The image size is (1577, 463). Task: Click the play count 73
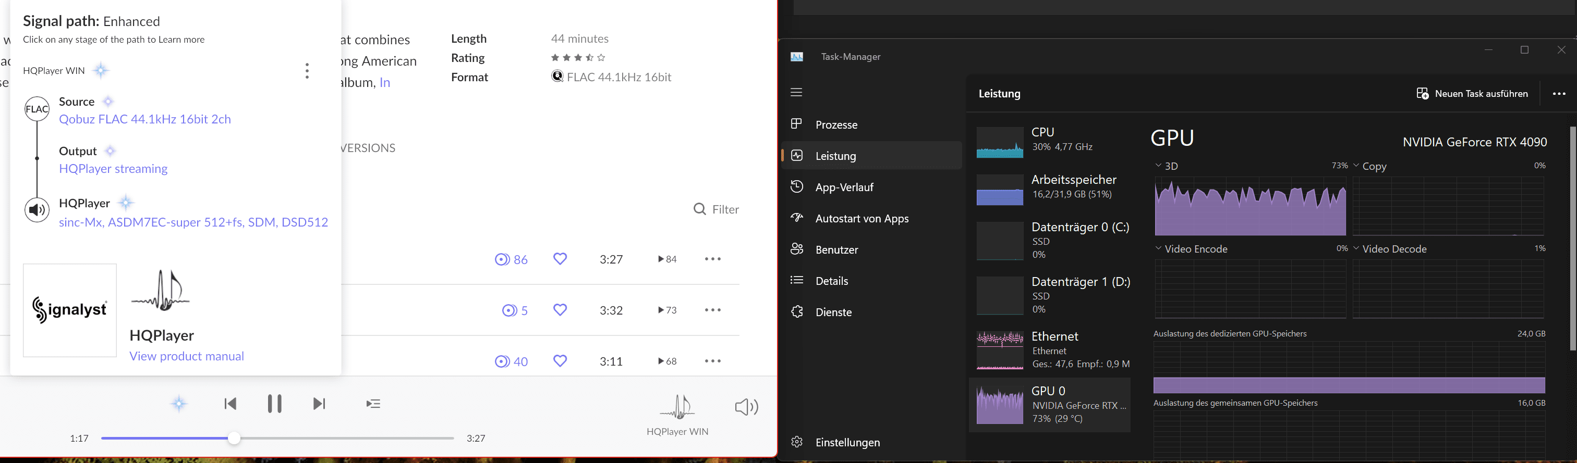[x=668, y=310]
